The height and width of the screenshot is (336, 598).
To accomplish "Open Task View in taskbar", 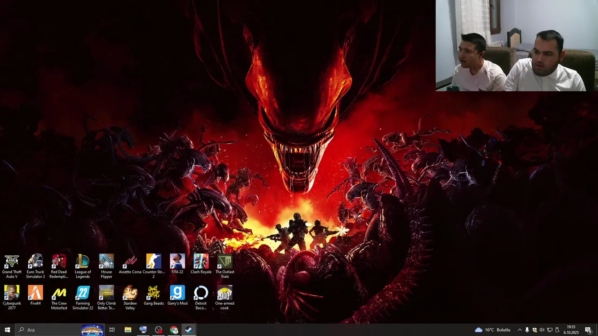I will 112,330.
